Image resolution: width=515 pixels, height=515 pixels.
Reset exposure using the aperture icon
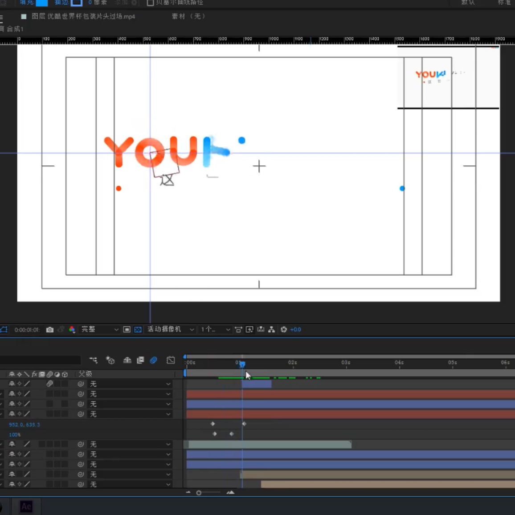[x=284, y=329]
